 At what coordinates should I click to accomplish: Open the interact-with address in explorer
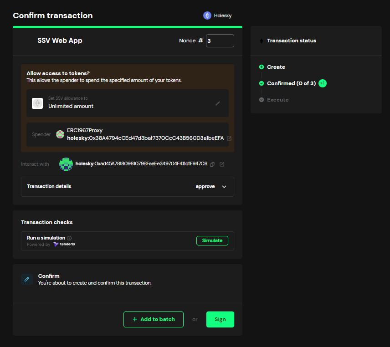click(x=222, y=164)
